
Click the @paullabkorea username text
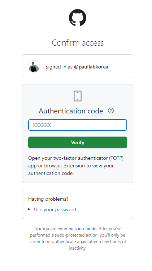tap(91, 67)
